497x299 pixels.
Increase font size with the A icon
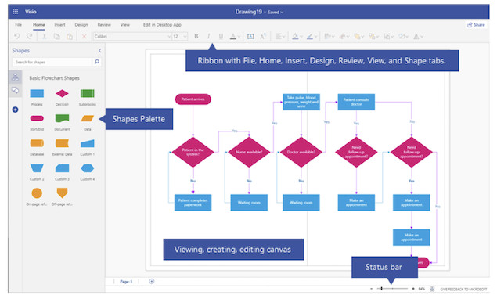pyautogui.click(x=263, y=37)
